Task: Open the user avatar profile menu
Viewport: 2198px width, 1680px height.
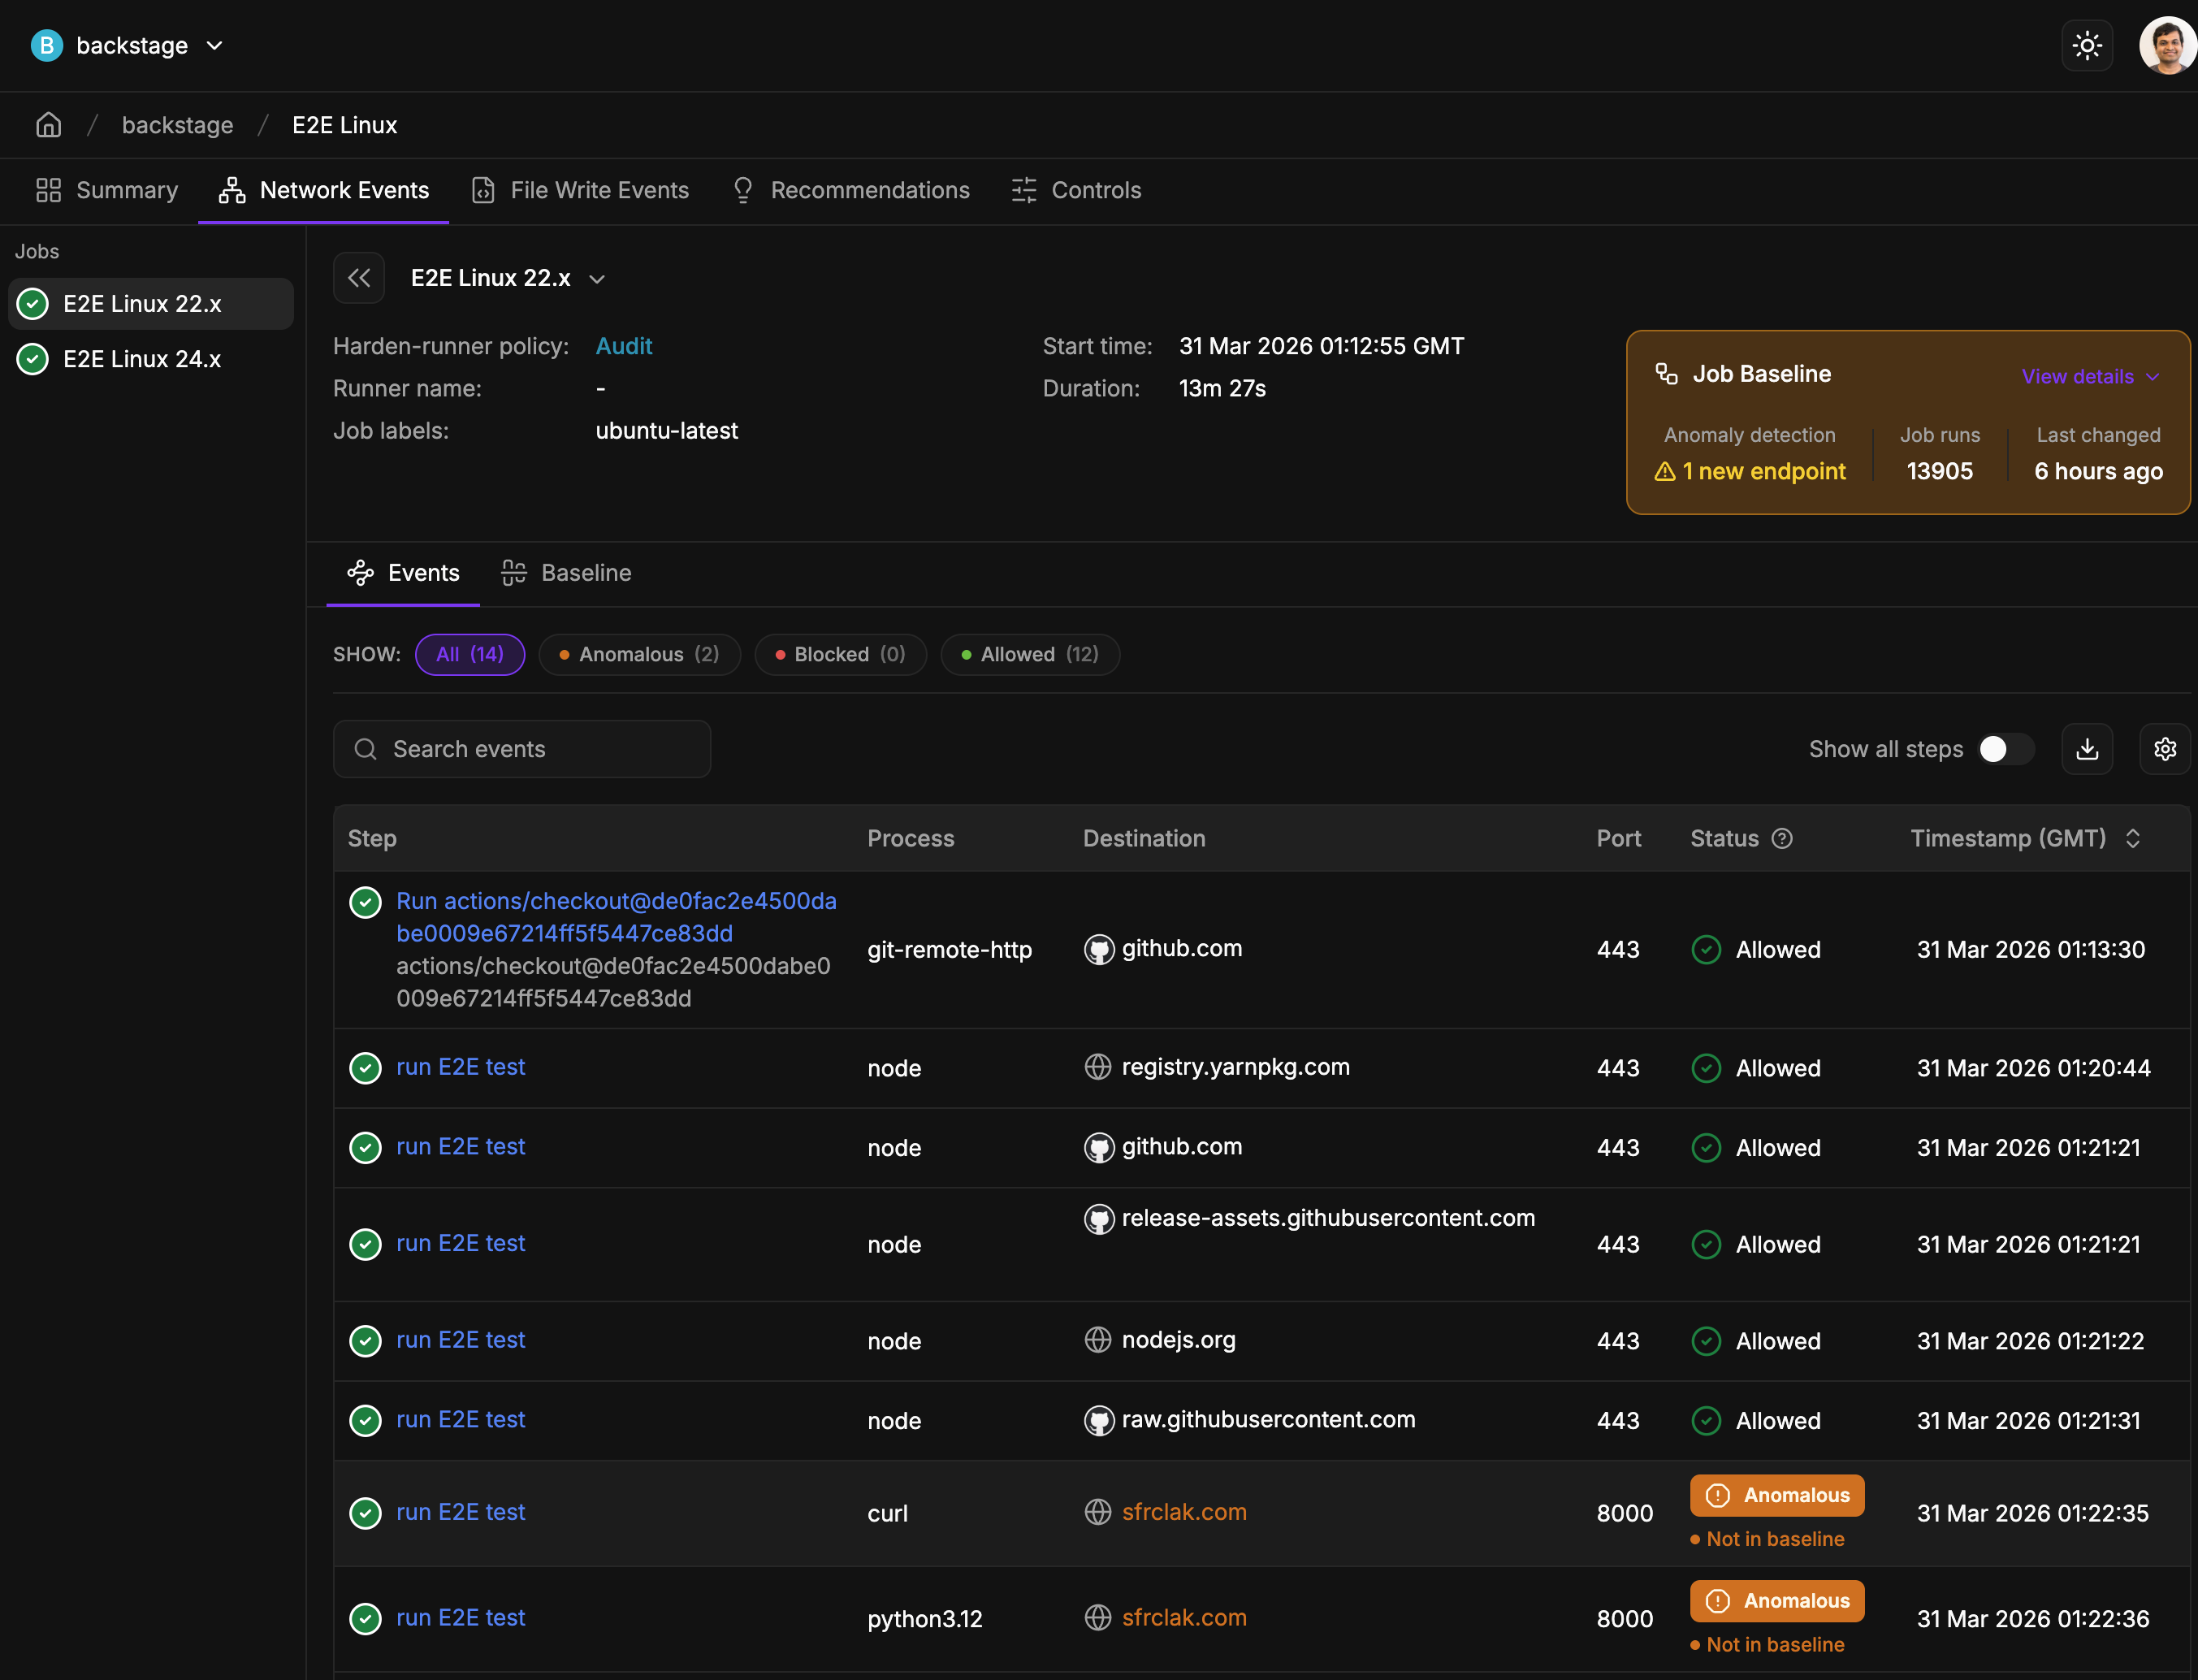Action: pyautogui.click(x=2166, y=46)
